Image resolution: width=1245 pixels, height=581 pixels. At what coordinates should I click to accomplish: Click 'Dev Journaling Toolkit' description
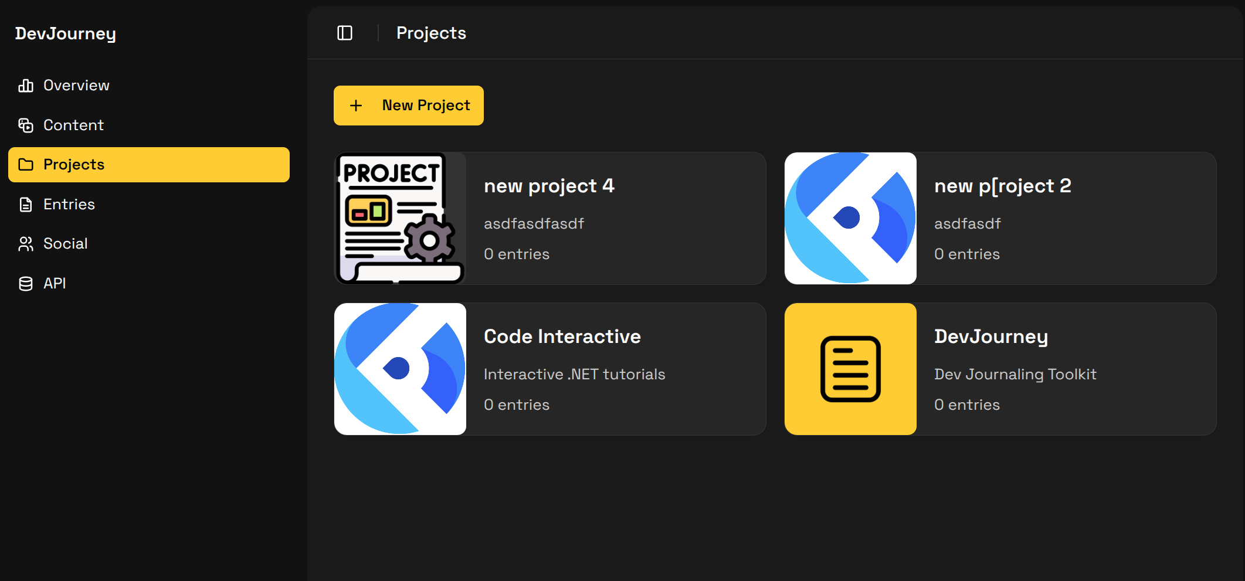tap(1015, 375)
